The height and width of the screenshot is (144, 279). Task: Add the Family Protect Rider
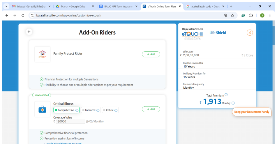[x=151, y=54]
